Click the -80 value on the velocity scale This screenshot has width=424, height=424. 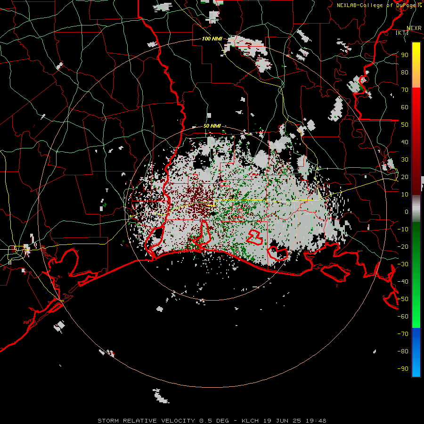click(x=403, y=351)
